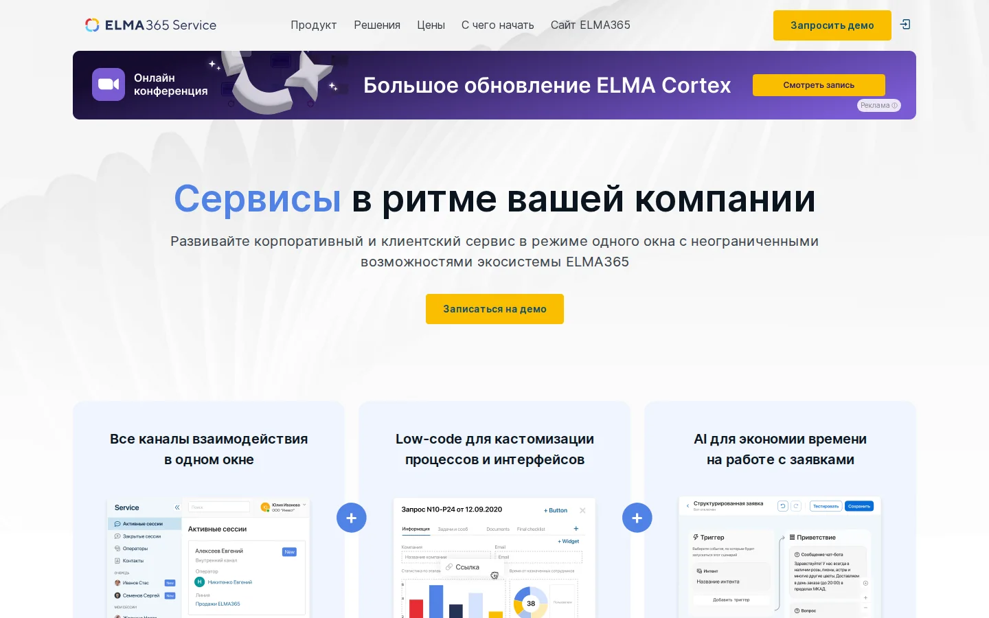
Task: Click the ELMA365 Service logo
Action: [x=150, y=25]
